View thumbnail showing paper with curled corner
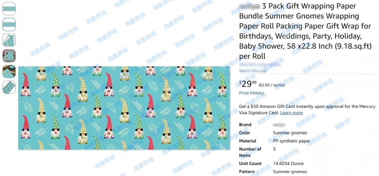The height and width of the screenshot is (176, 379). (9, 40)
